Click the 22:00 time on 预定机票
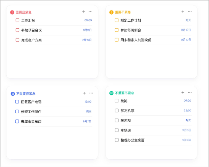This screenshot has width=209, height=167. pos(187,111)
